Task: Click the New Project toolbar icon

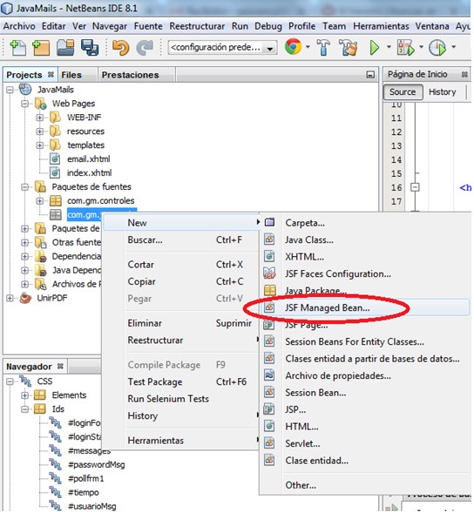Action: coord(41,48)
